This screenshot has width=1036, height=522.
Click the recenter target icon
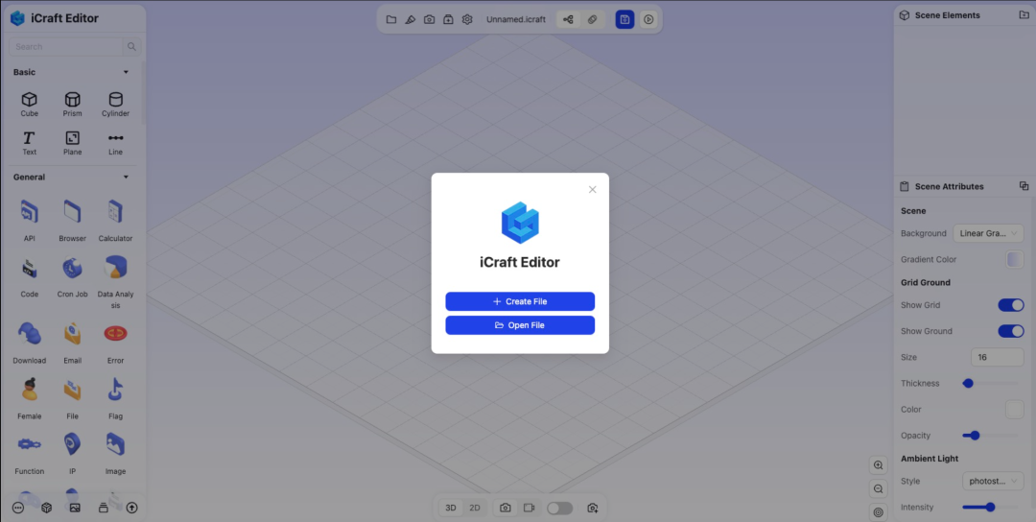[879, 512]
